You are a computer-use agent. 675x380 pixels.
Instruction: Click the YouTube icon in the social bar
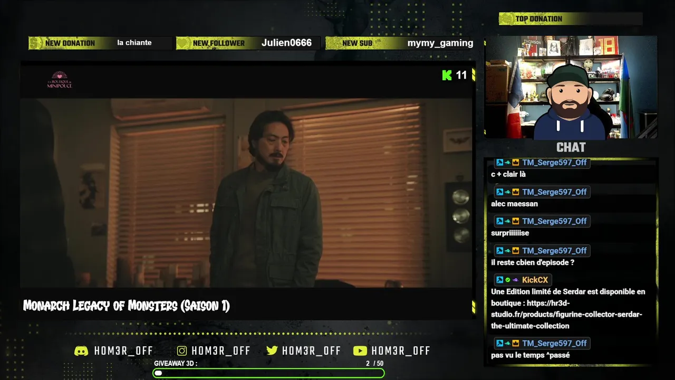point(360,351)
